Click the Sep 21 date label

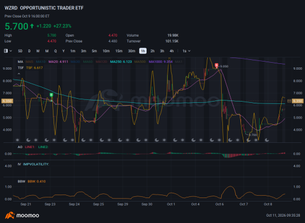pyautogui.click(x=26, y=204)
